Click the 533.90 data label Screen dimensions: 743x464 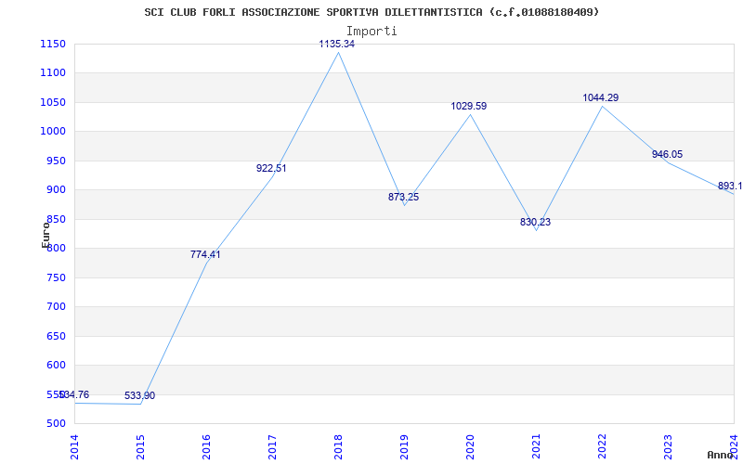(x=140, y=396)
